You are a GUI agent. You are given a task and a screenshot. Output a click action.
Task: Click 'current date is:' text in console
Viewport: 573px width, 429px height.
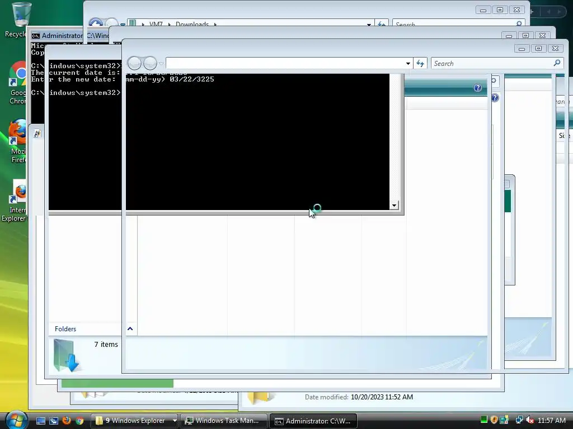[85, 73]
